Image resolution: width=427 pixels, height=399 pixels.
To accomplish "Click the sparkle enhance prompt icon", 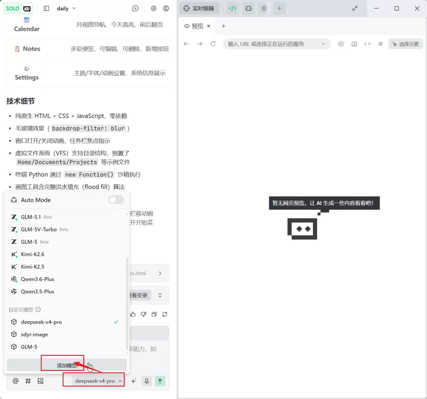I will (x=134, y=381).
